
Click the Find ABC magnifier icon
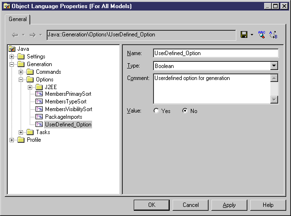(x=262, y=34)
